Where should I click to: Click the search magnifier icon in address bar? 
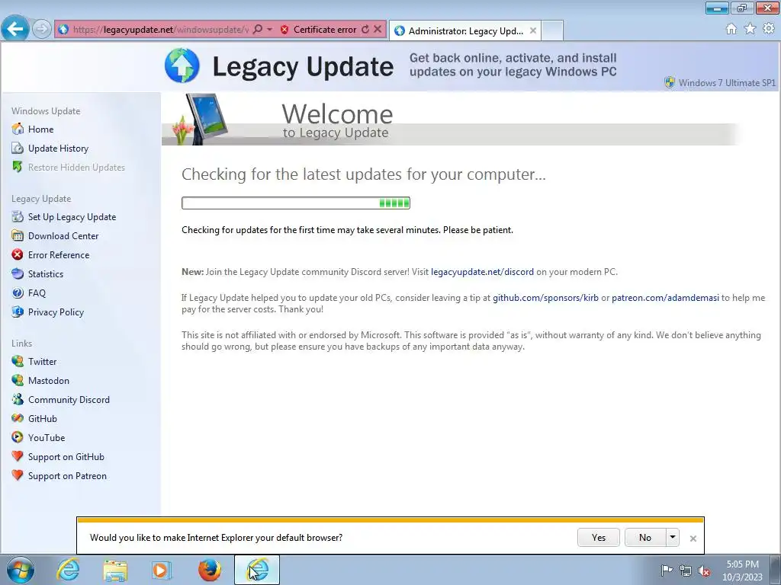258,30
